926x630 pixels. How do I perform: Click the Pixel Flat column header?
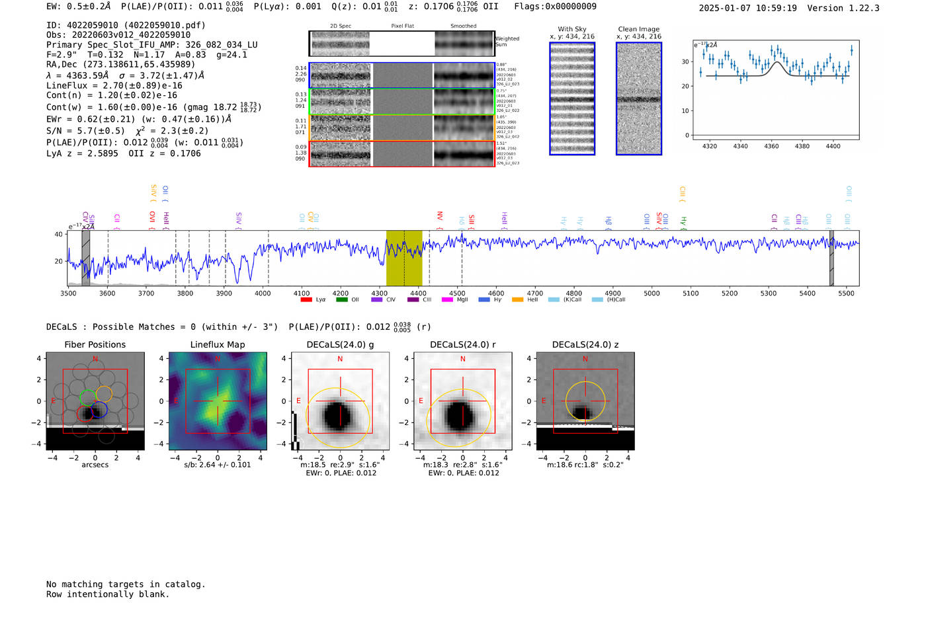402,26
